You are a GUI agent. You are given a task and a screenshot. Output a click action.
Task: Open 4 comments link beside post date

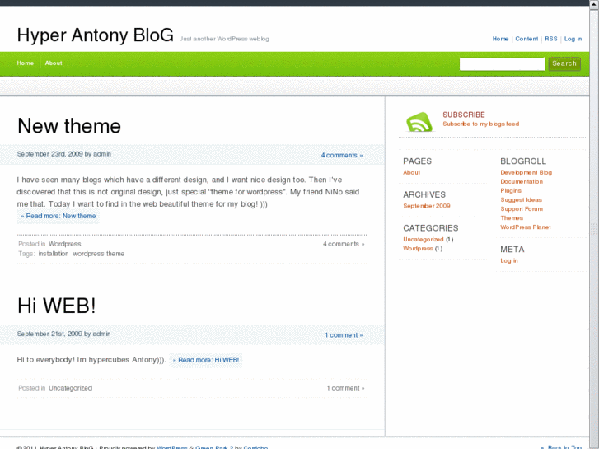point(341,155)
